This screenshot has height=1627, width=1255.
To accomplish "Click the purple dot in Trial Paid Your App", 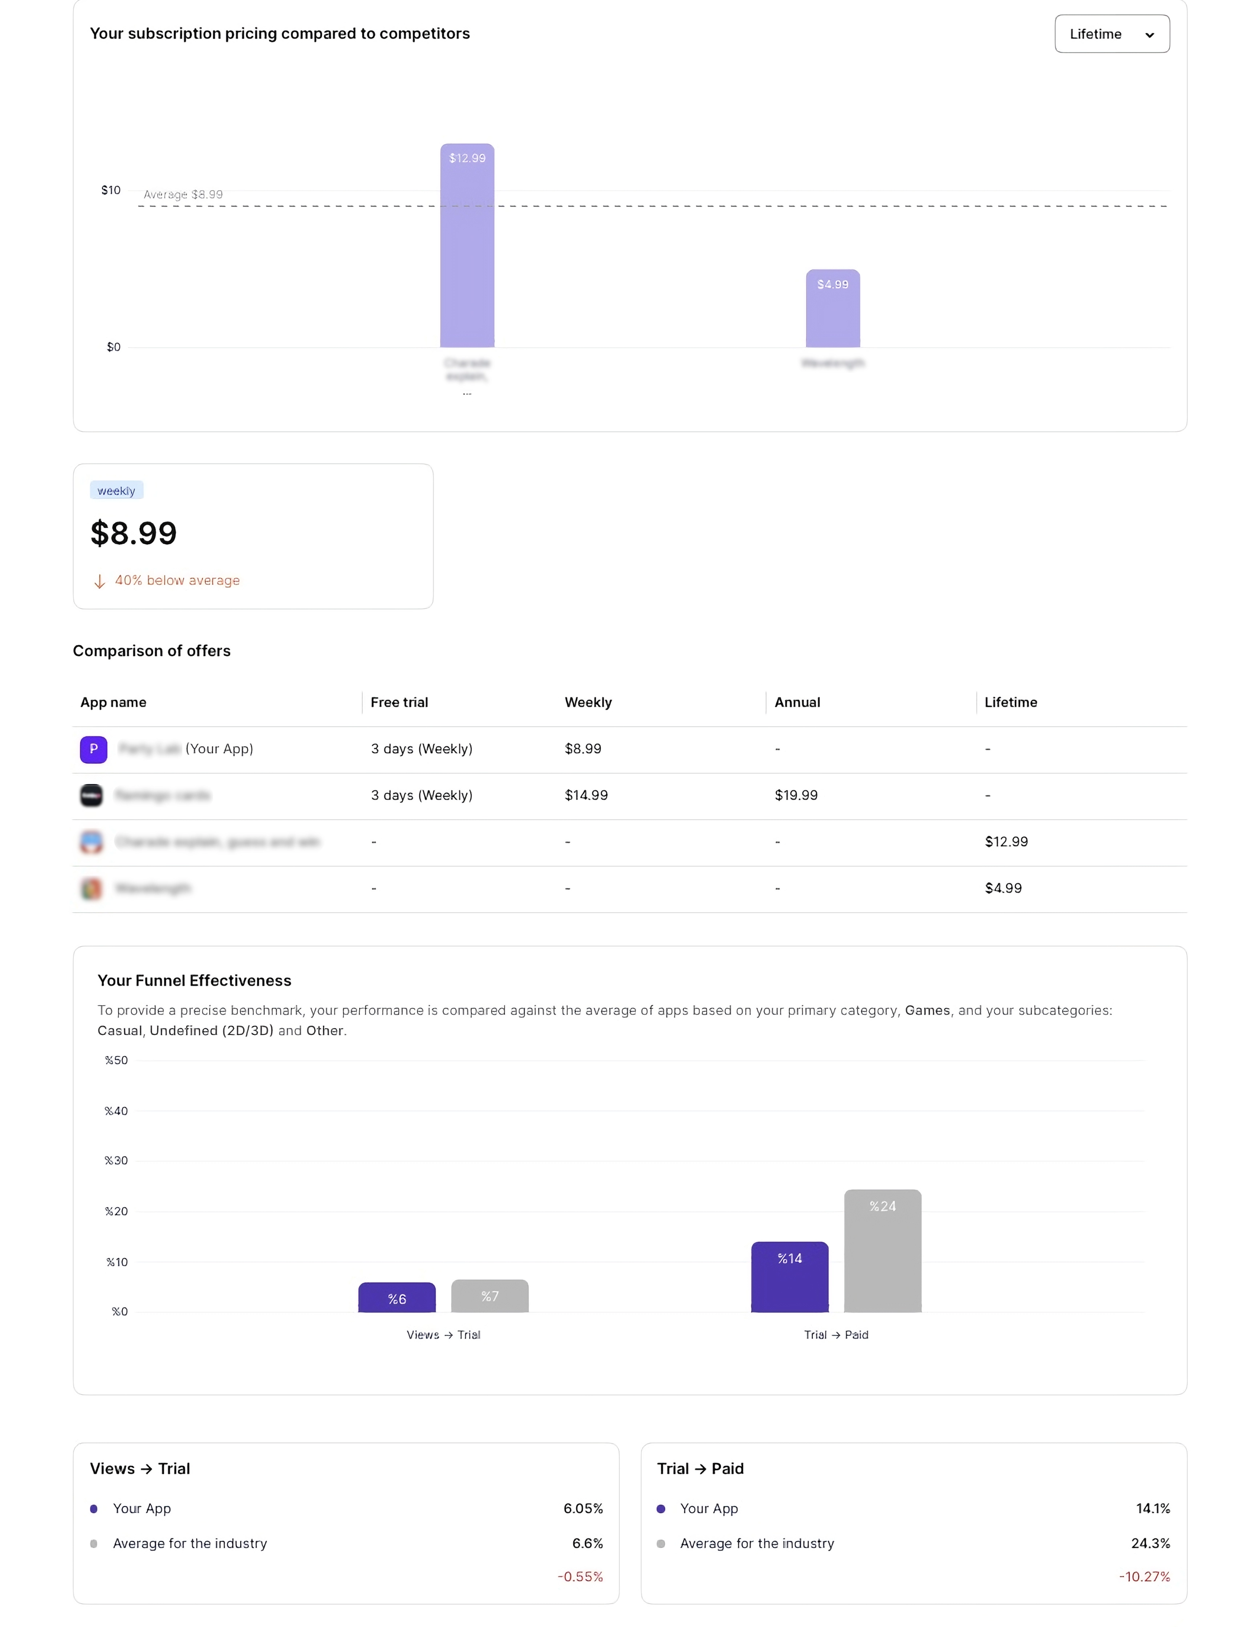I will click(661, 1509).
